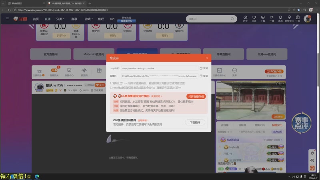Refresh the browser page
This screenshot has height=180, width=320.
(x=9, y=10)
